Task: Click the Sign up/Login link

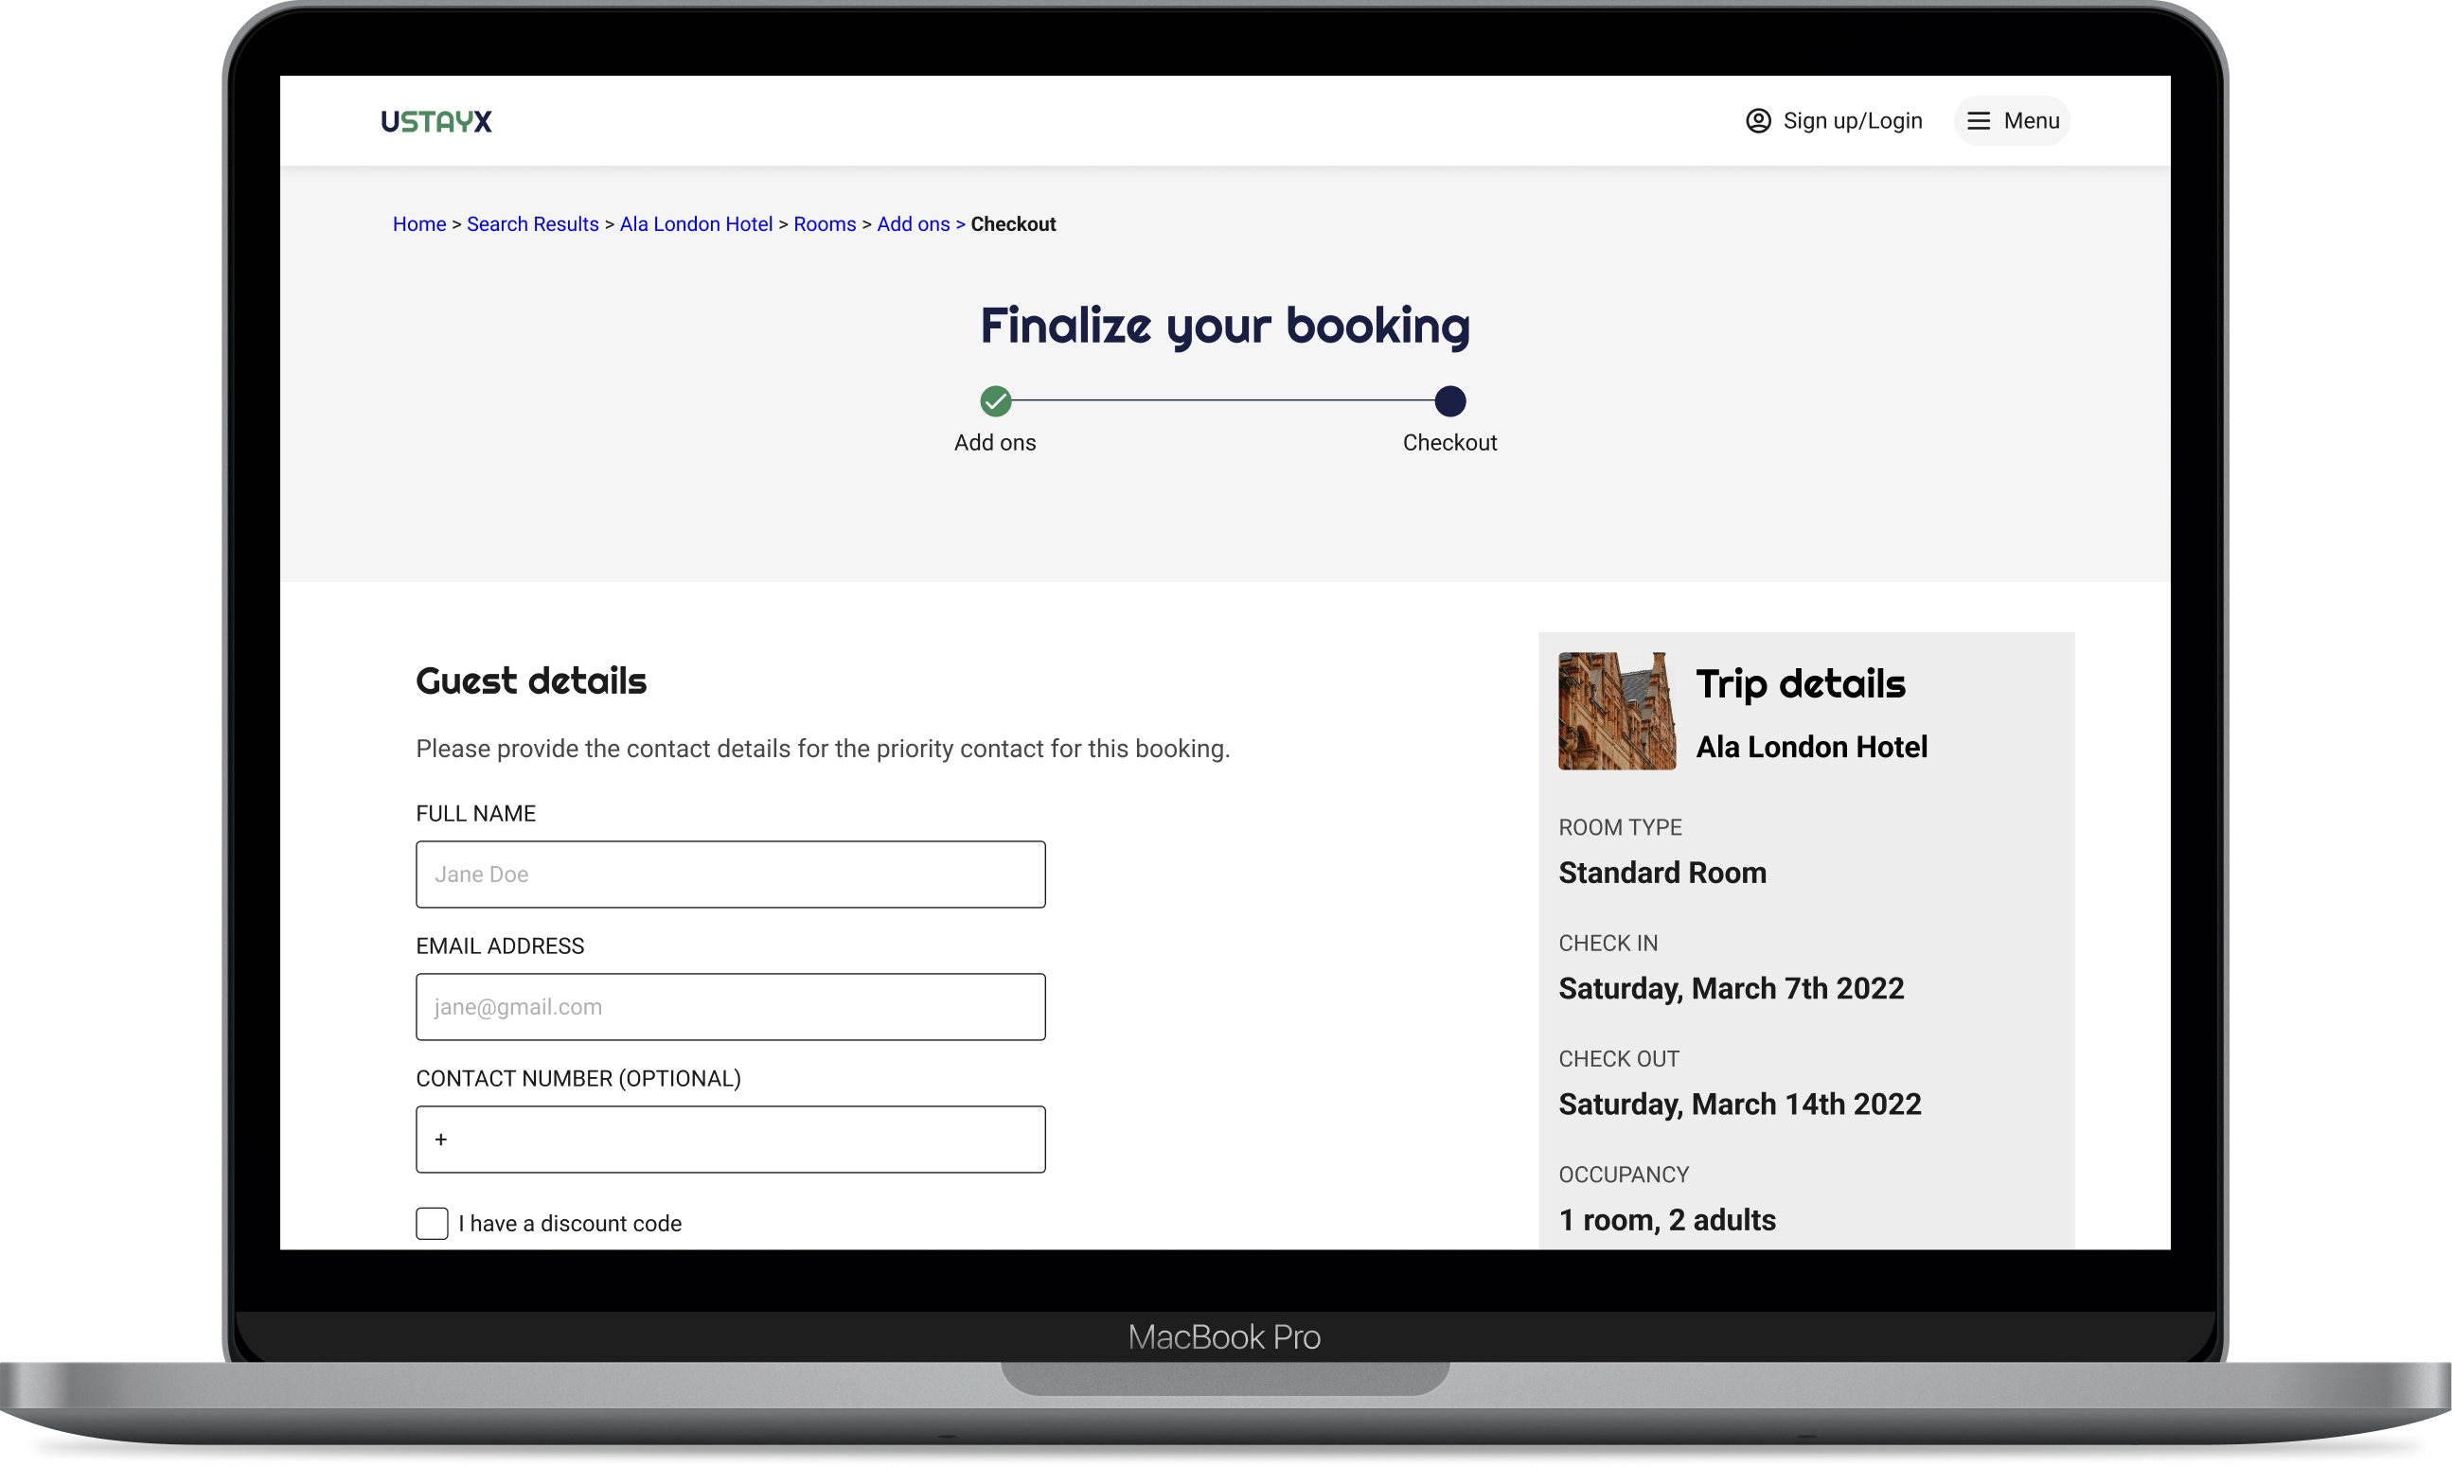Action: pos(1852,120)
